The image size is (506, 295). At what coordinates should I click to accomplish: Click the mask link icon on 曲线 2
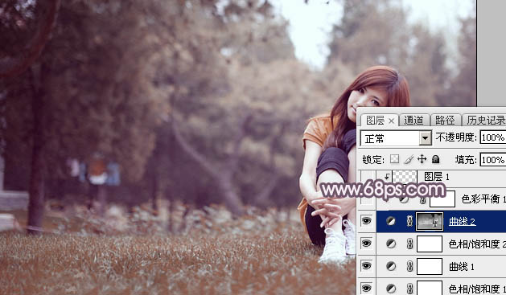coord(409,221)
